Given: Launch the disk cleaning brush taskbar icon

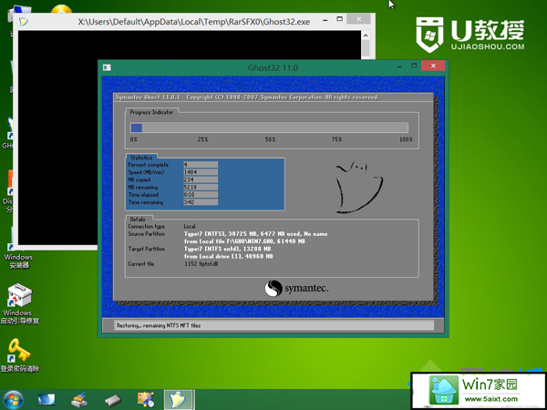Looking at the screenshot, I should click(x=79, y=400).
